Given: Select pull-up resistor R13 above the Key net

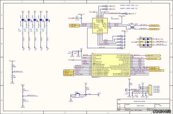Looking at the screenshot, I should [86, 89].
